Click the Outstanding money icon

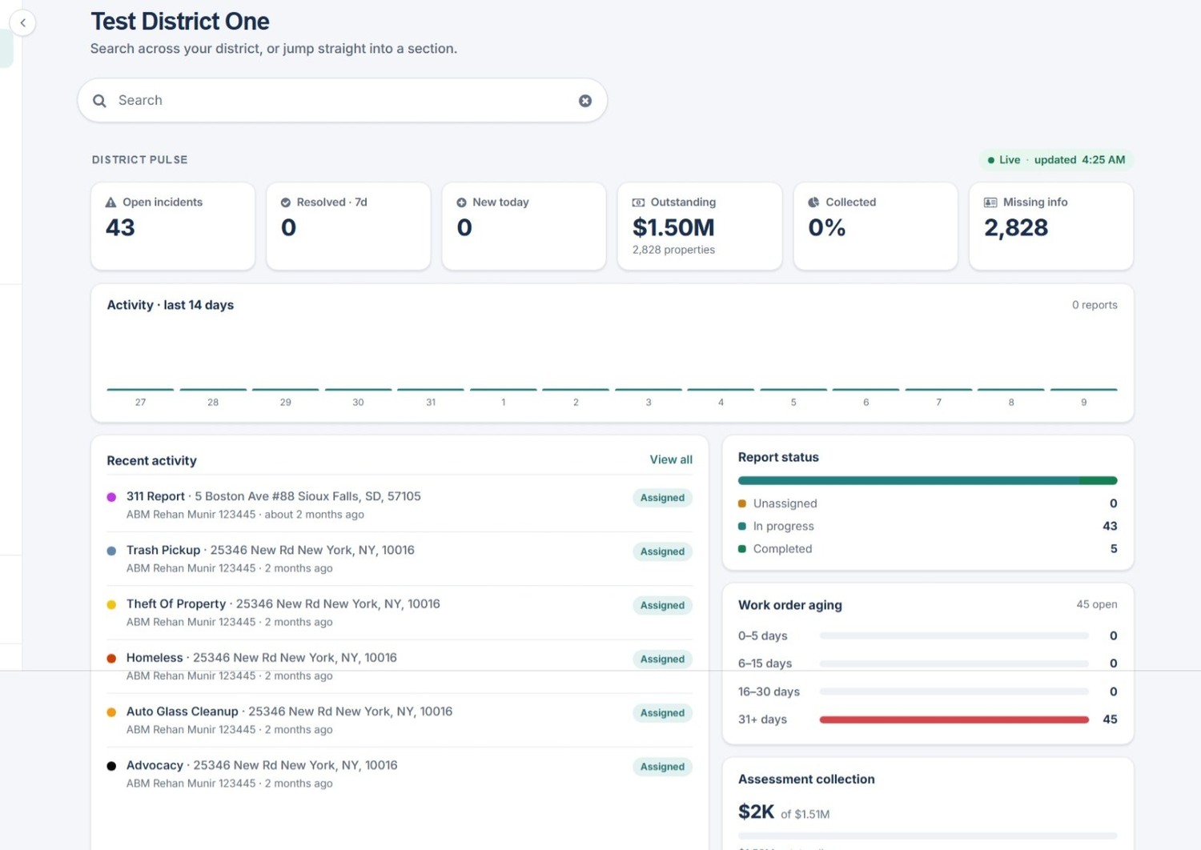(x=638, y=202)
